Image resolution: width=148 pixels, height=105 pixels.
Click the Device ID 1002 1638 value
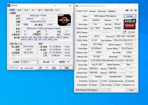coord(125,36)
